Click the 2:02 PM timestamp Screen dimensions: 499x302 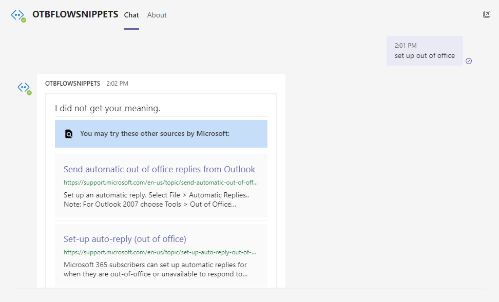[117, 83]
